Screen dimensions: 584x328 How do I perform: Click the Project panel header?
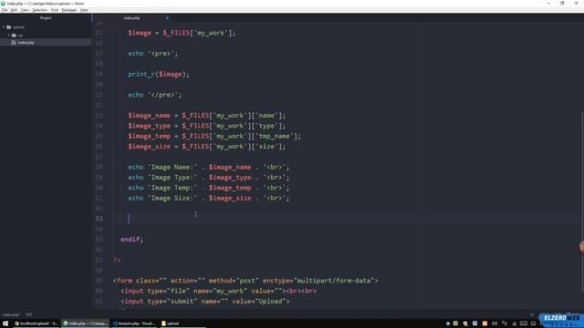[46, 18]
